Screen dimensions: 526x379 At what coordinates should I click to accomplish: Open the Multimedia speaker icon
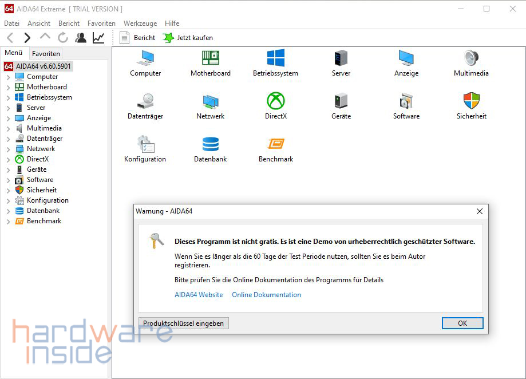tap(471, 58)
